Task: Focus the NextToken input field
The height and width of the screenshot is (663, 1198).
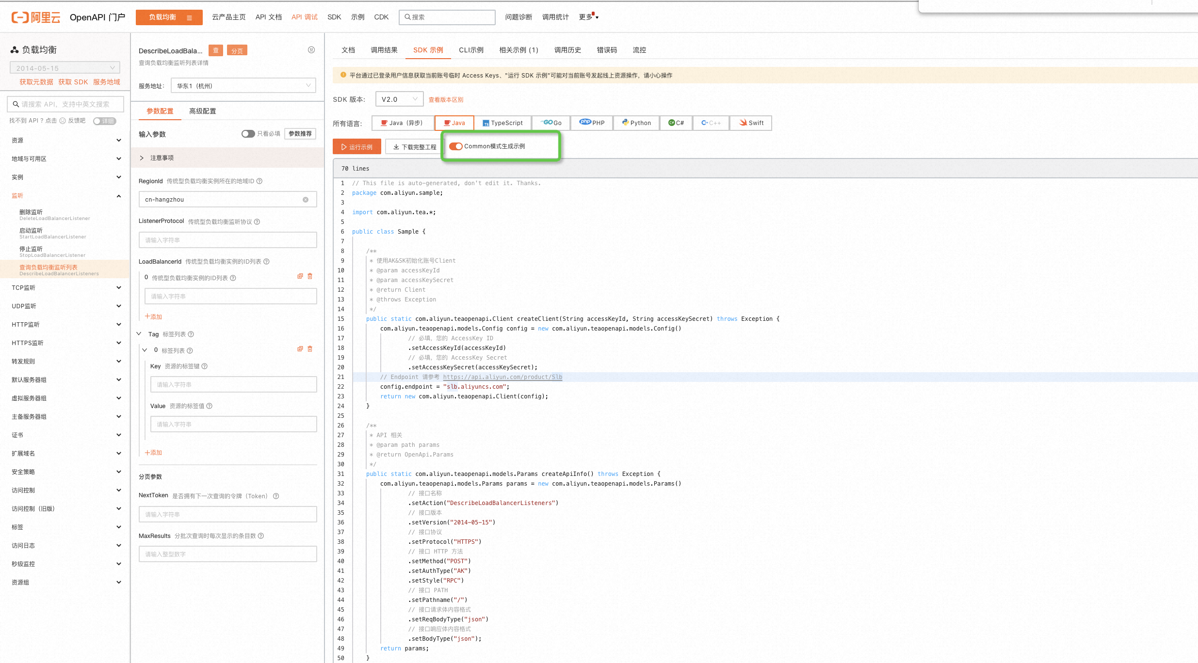Action: point(227,515)
